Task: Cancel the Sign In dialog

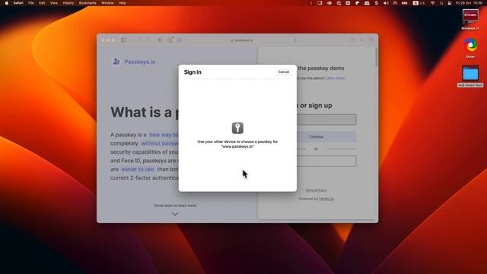Action: click(x=283, y=72)
